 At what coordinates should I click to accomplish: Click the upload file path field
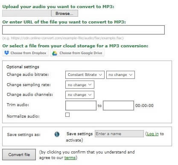pos(27,13)
